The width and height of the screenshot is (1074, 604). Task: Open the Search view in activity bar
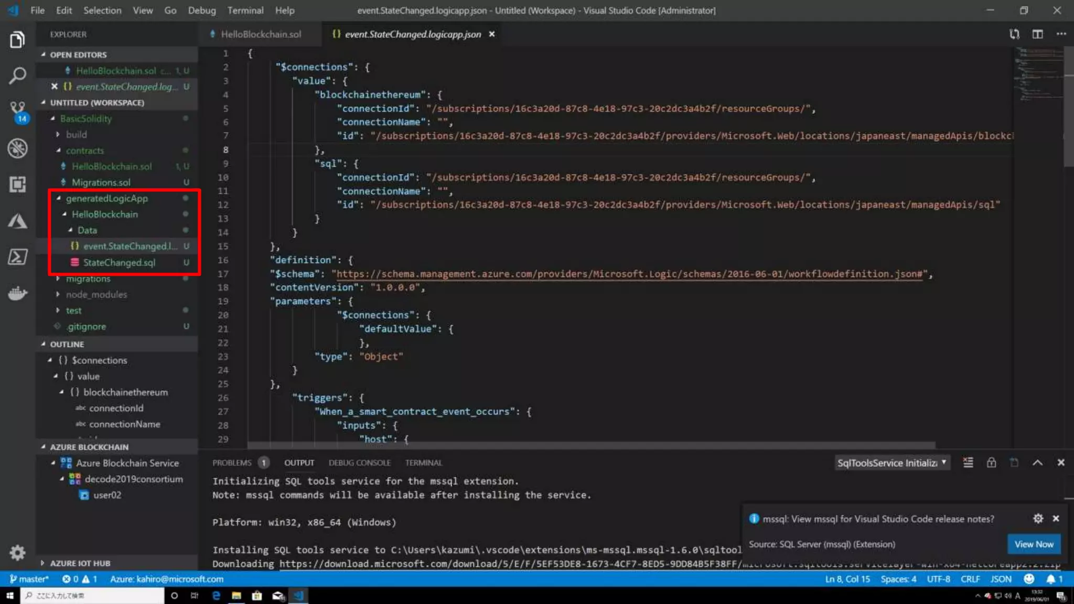[x=17, y=76]
